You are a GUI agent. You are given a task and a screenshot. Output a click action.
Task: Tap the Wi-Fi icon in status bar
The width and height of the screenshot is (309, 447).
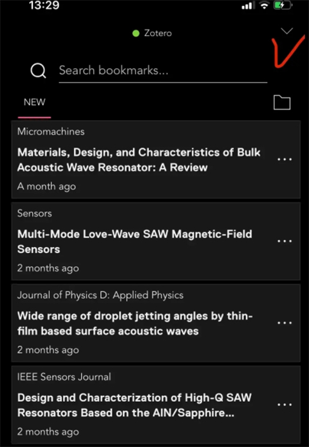coord(265,5)
